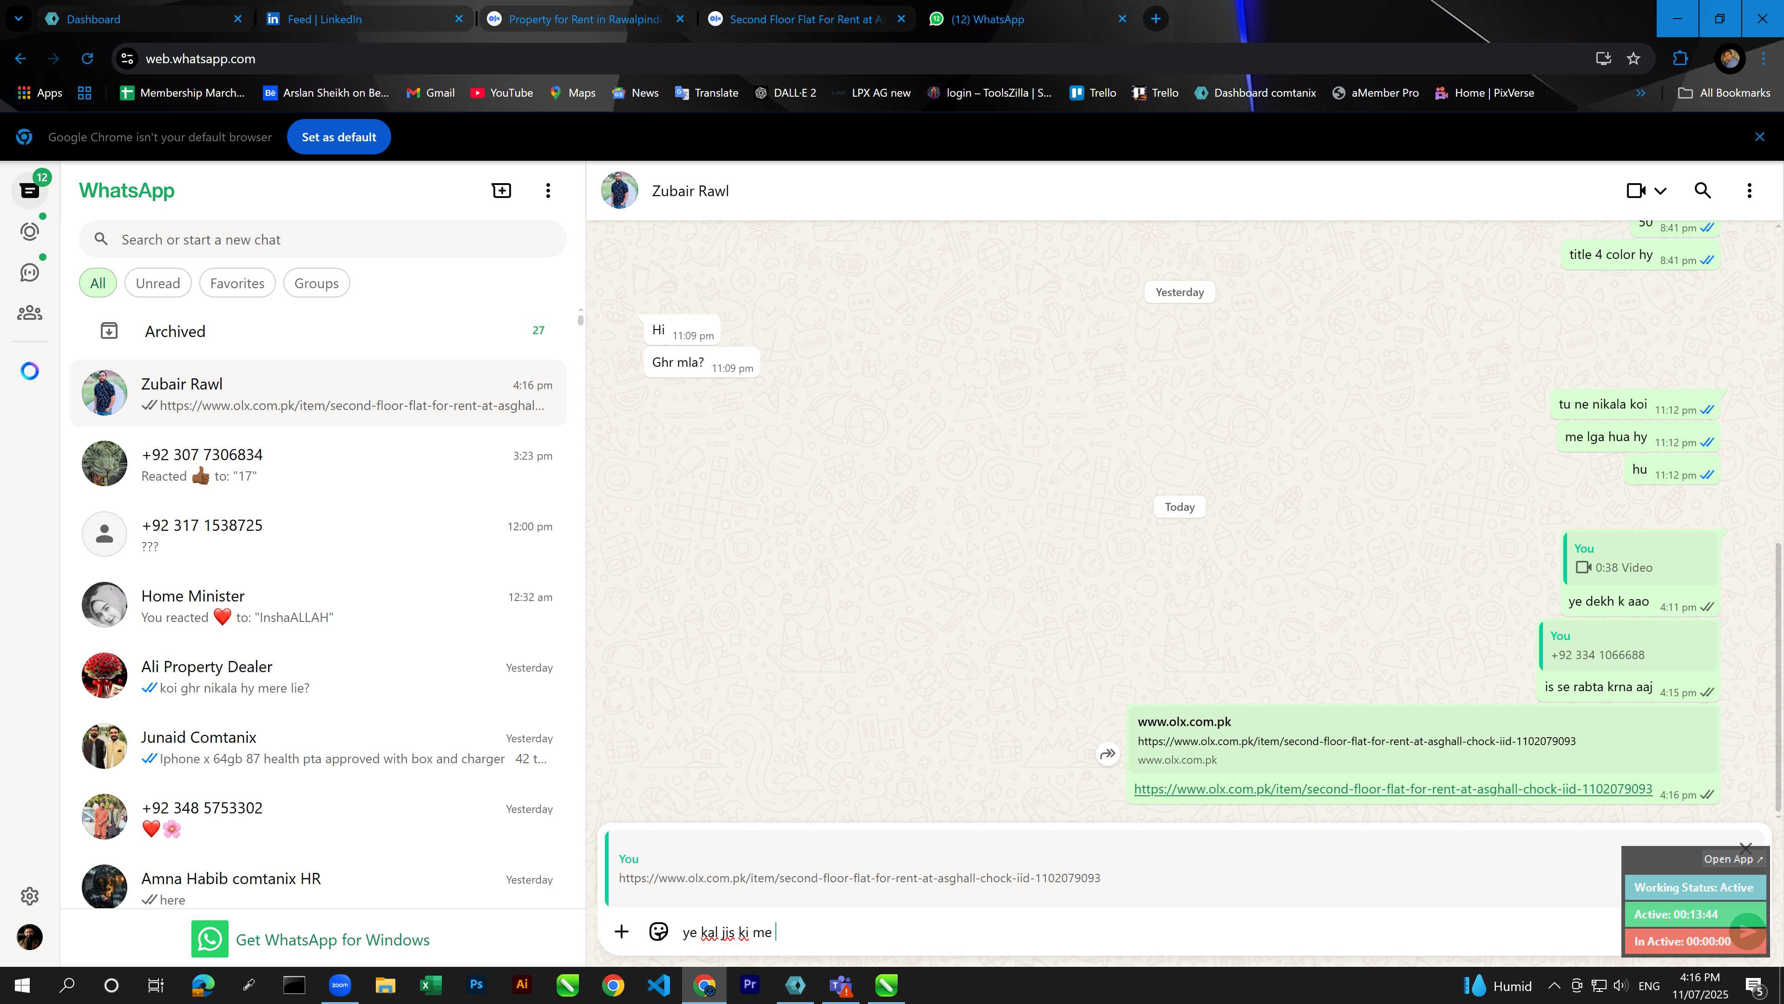Viewport: 1784px width, 1004px height.
Task: Open the chat header three-dot menu
Action: pyautogui.click(x=1749, y=191)
